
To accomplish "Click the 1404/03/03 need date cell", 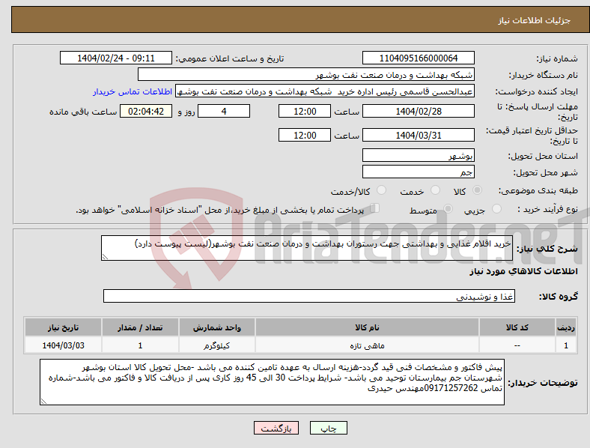I will click(63, 345).
